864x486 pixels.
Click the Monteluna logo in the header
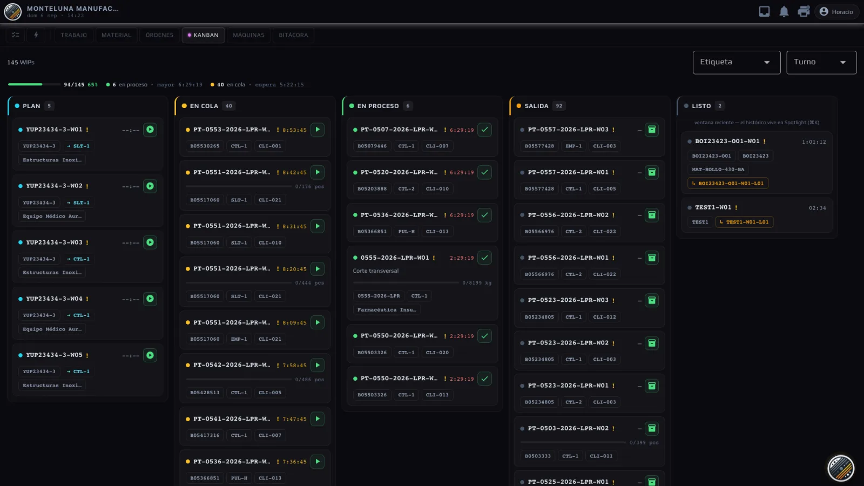point(13,11)
